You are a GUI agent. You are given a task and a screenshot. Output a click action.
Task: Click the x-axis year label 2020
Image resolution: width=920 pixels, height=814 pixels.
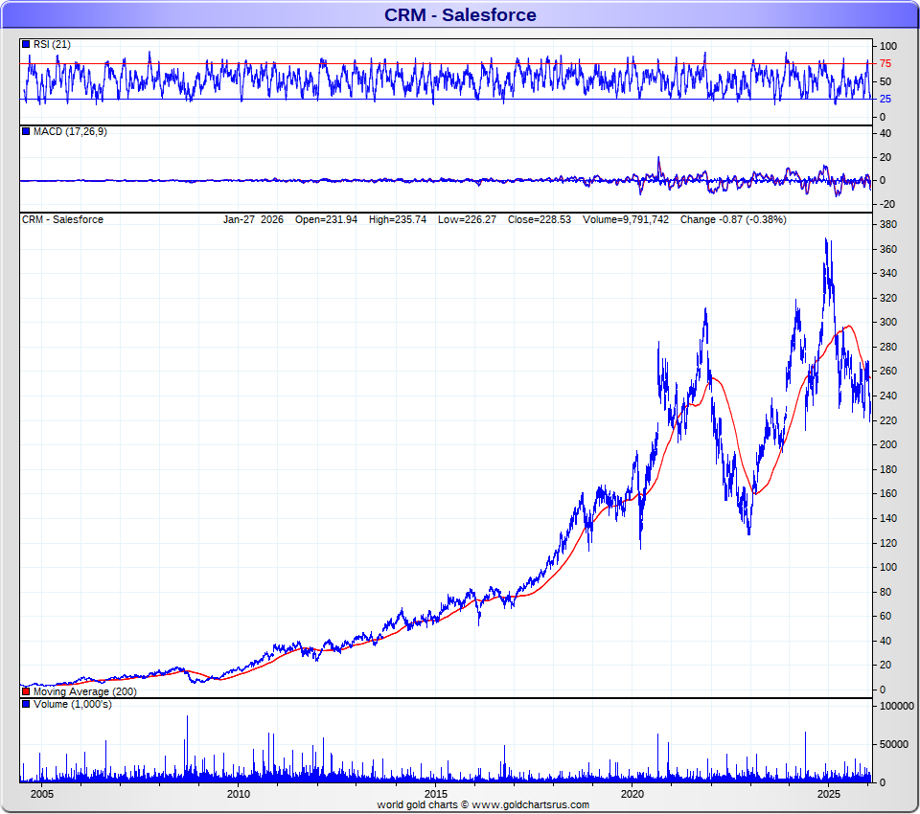click(x=632, y=794)
